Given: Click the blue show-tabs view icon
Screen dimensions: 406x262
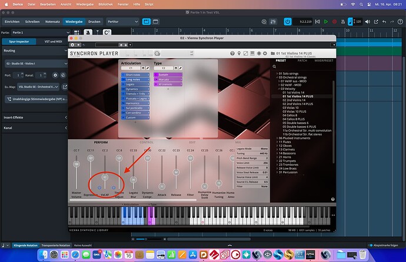Looking at the screenshot, I should 147,22.
